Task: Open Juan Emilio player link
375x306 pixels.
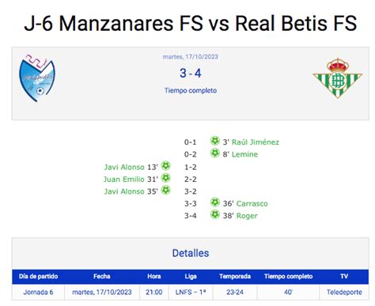Action: tap(123, 179)
